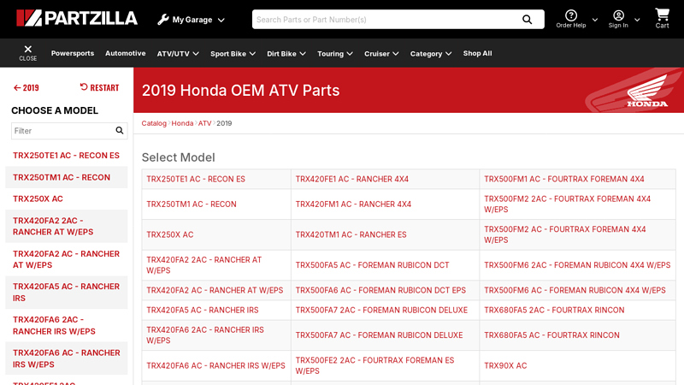Open TRX500FM2 AC - FOURTRAX FOREMAN 4X4 W/EPS
Screen dimensions: 684x385
coord(565,234)
